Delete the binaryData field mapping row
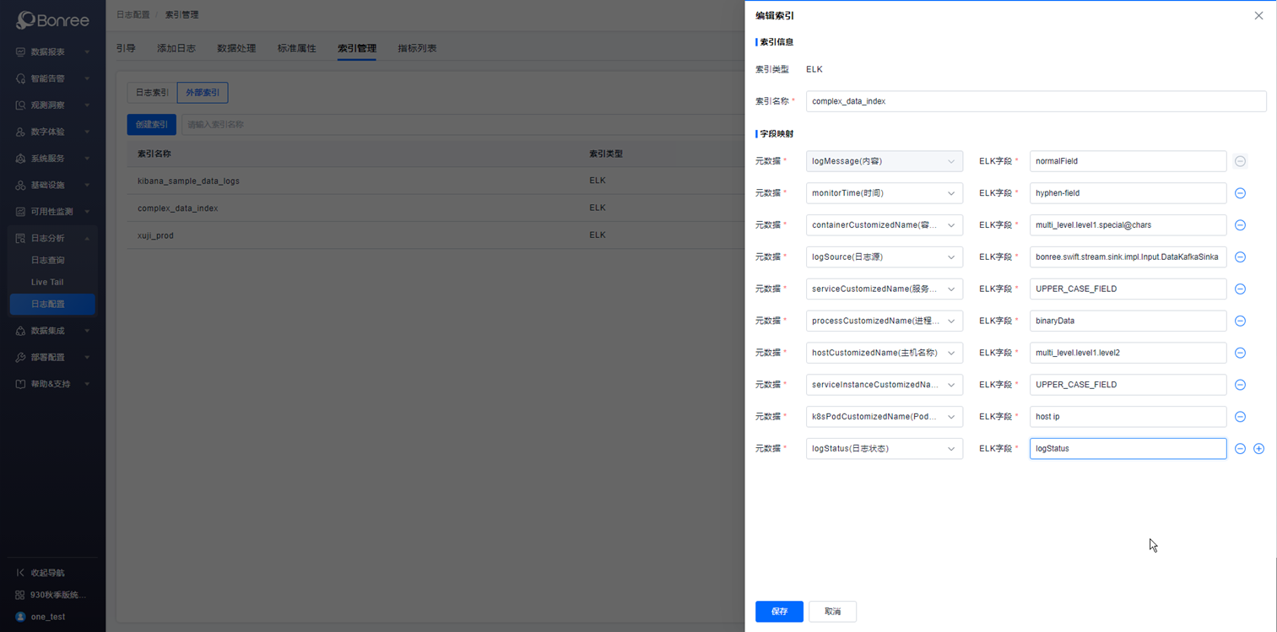Viewport: 1277px width, 632px height. point(1240,321)
